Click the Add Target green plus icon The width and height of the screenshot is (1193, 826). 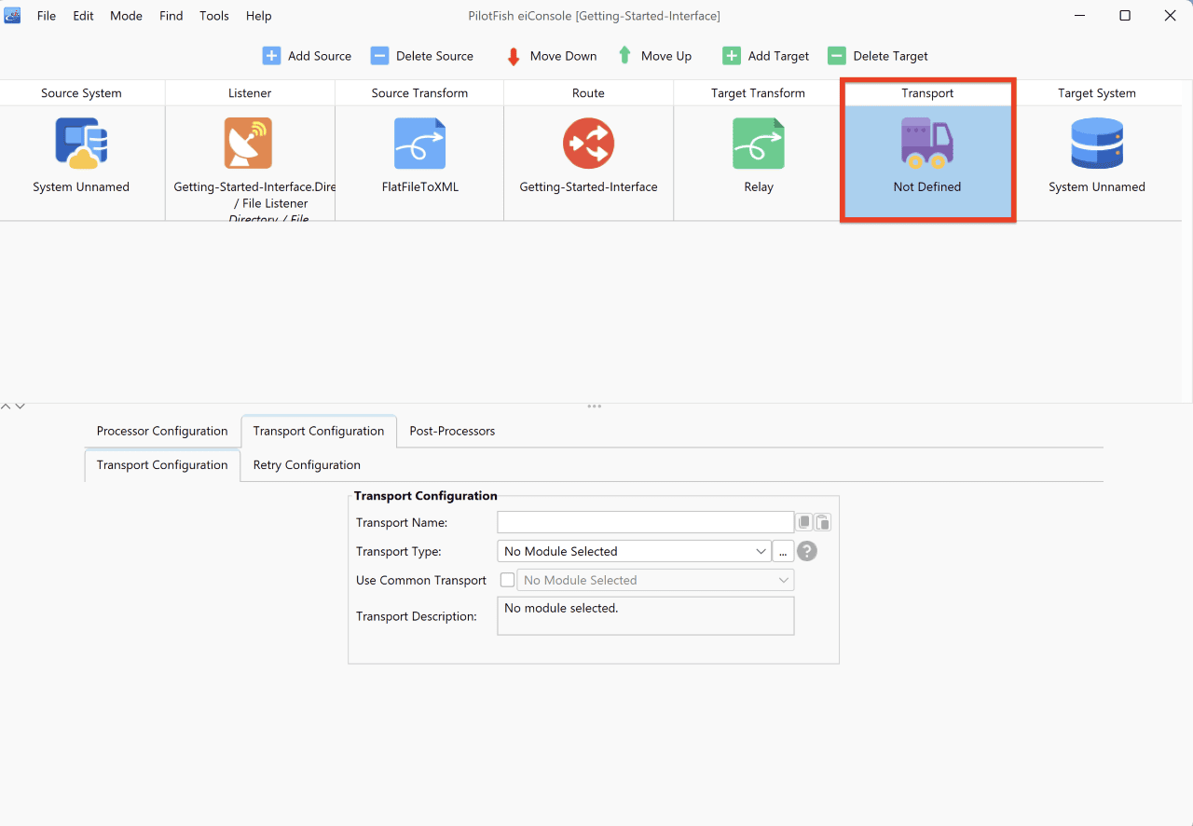point(732,56)
